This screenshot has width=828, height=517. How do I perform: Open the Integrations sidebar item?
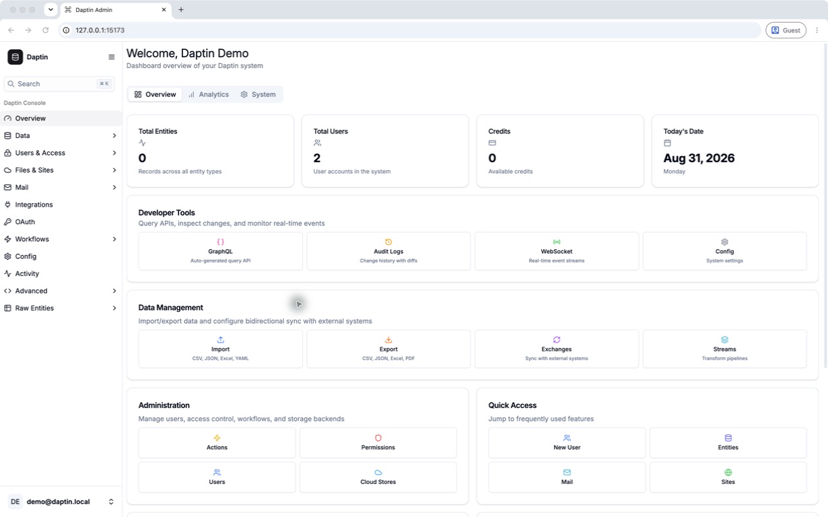tap(61, 205)
